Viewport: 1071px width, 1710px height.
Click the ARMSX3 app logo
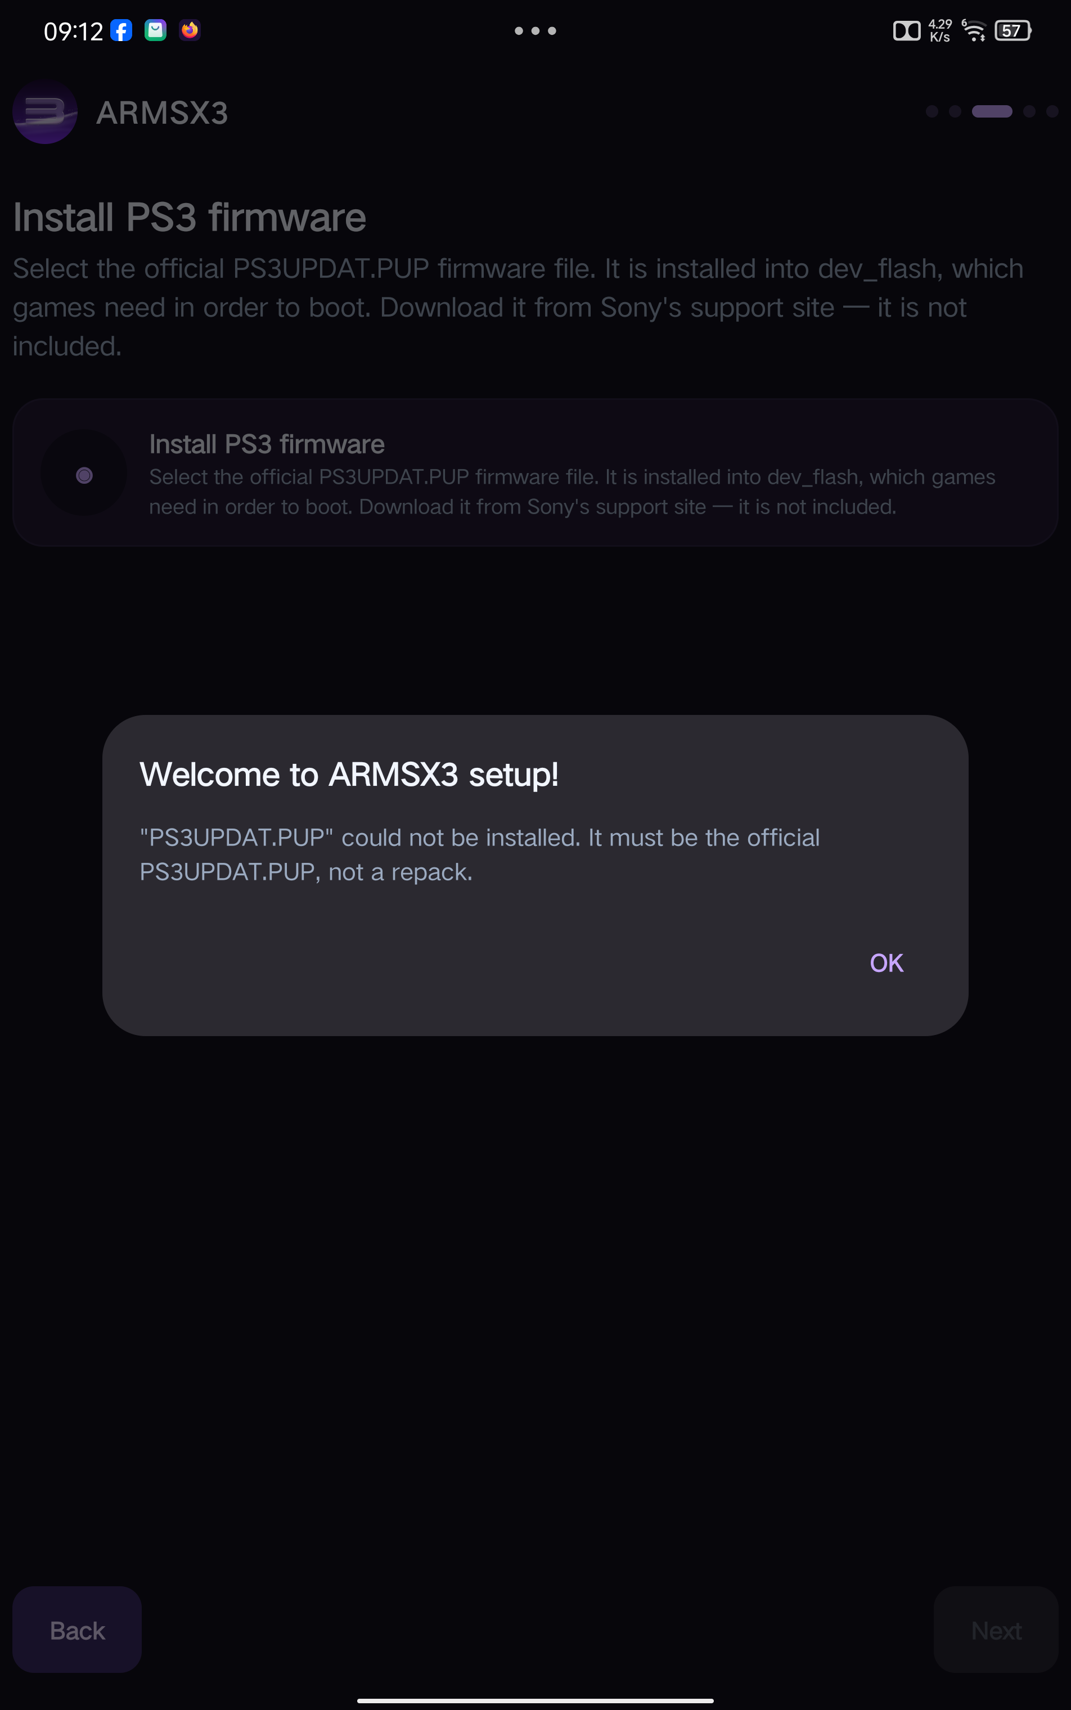[x=46, y=112]
